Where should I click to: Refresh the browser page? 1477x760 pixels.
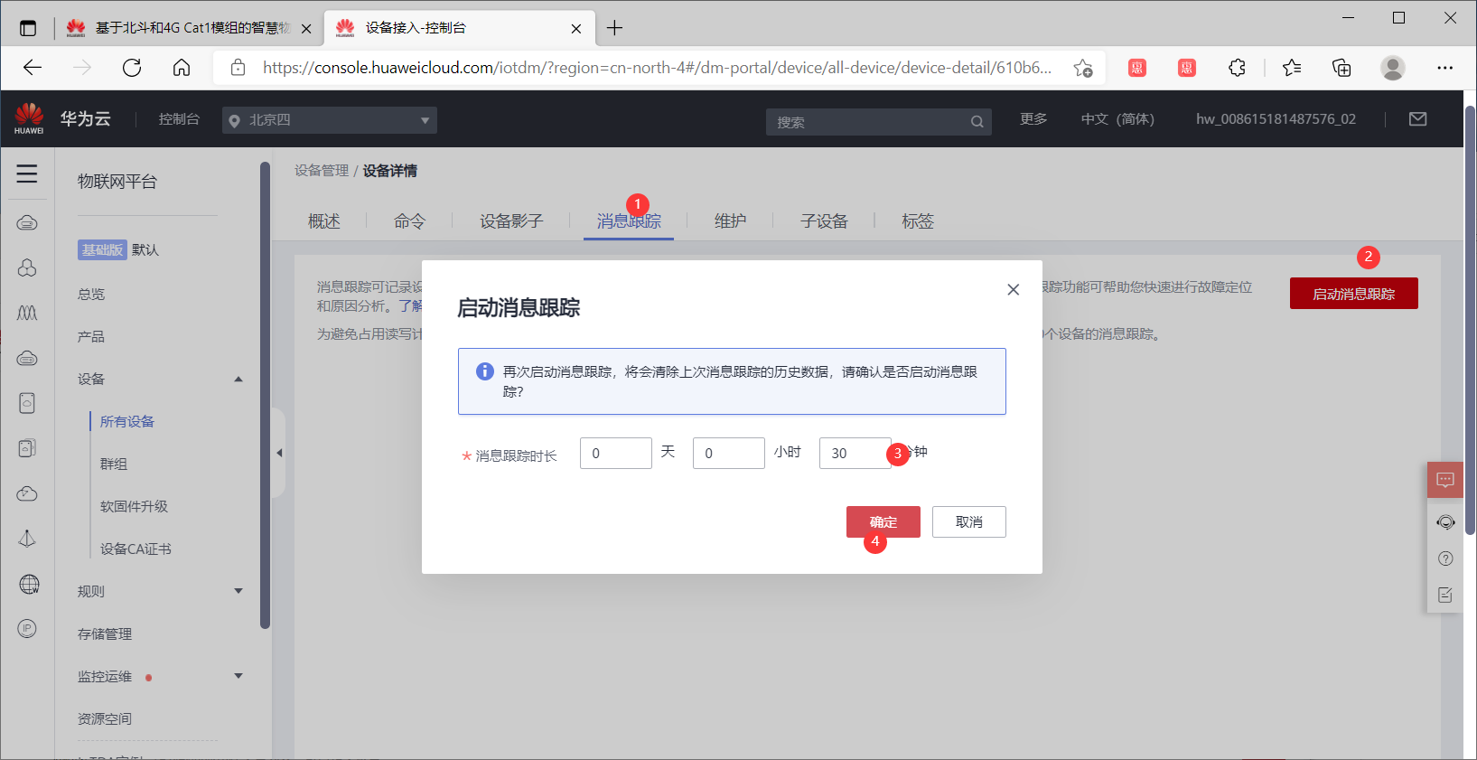click(132, 68)
